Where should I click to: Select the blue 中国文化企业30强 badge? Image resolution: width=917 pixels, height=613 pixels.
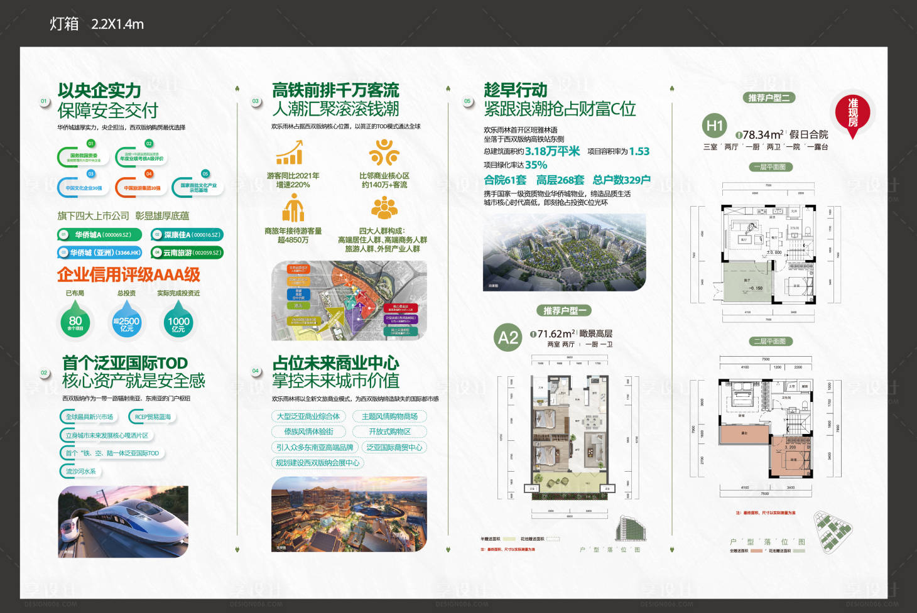[82, 187]
